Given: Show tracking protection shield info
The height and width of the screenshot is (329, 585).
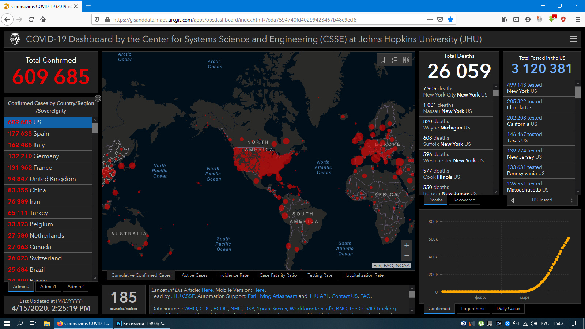Looking at the screenshot, I should click(x=97, y=19).
